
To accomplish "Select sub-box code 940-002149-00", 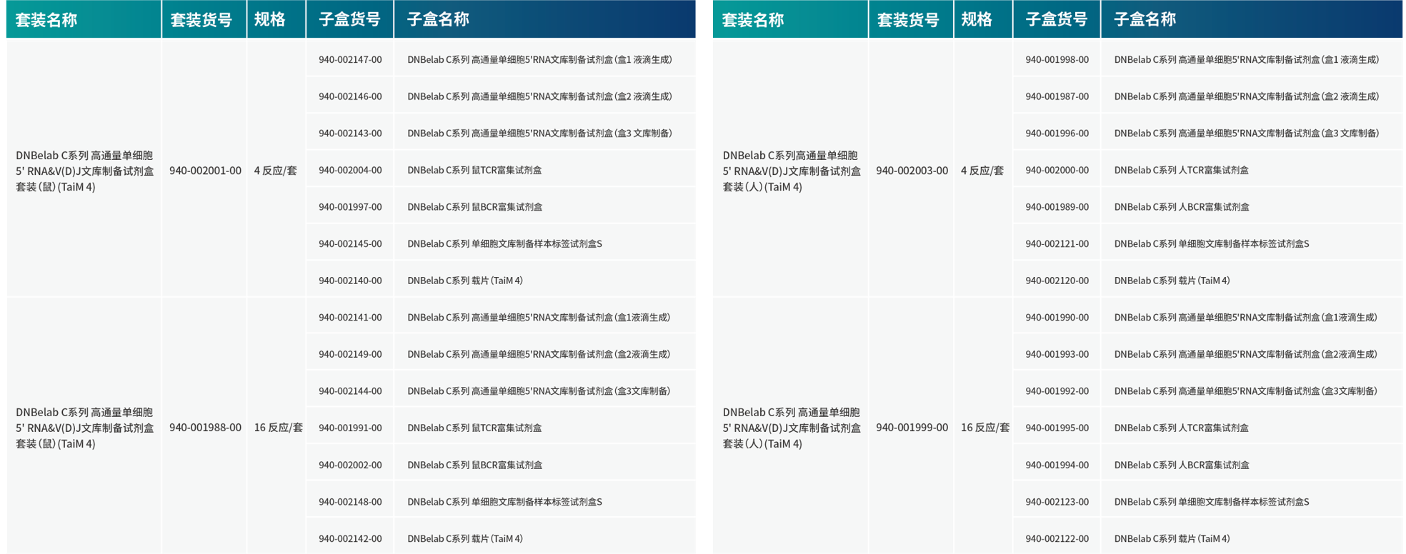I will click(350, 354).
